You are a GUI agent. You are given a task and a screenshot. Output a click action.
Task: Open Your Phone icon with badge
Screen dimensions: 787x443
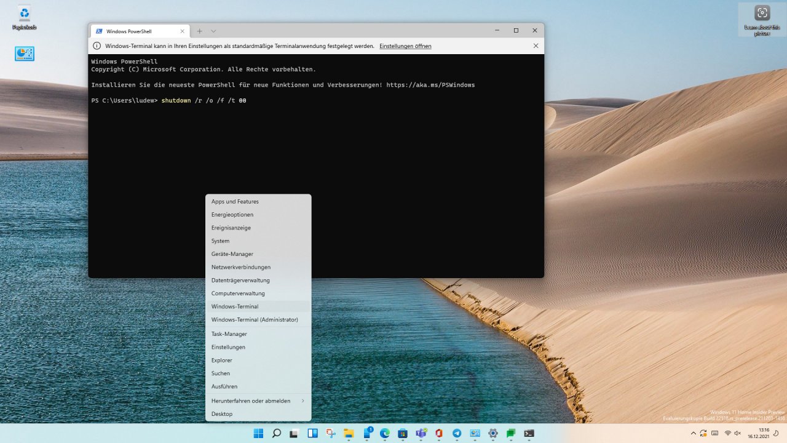point(367,433)
